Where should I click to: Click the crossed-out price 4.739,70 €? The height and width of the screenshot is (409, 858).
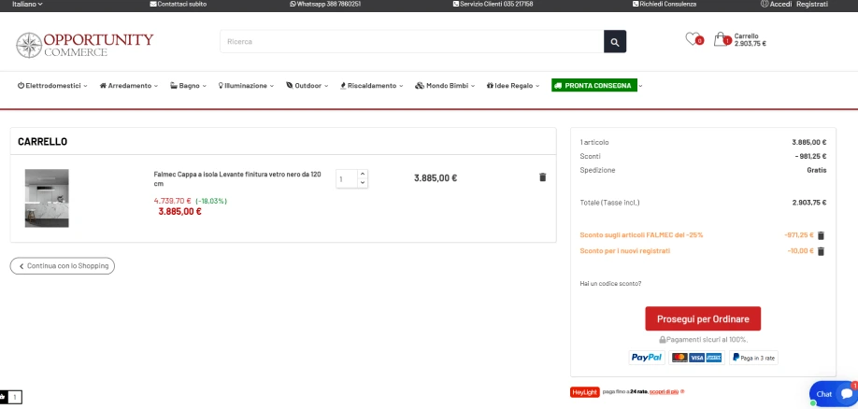172,201
